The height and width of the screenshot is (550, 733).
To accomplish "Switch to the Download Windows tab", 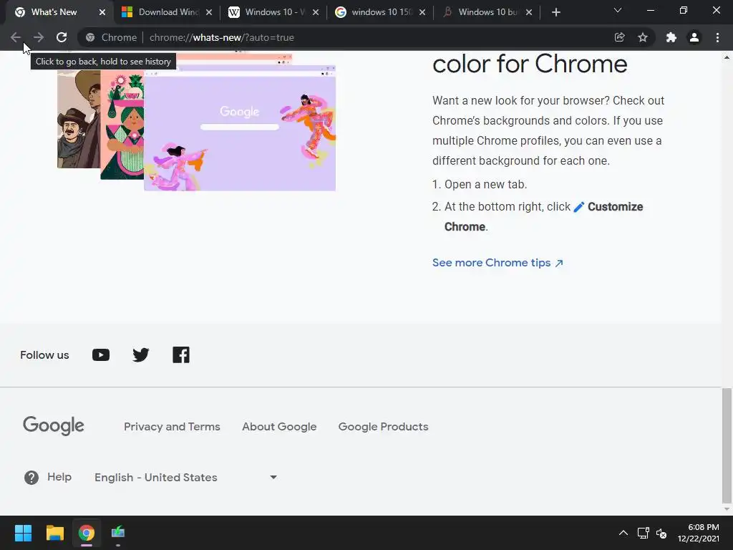I will point(161,12).
